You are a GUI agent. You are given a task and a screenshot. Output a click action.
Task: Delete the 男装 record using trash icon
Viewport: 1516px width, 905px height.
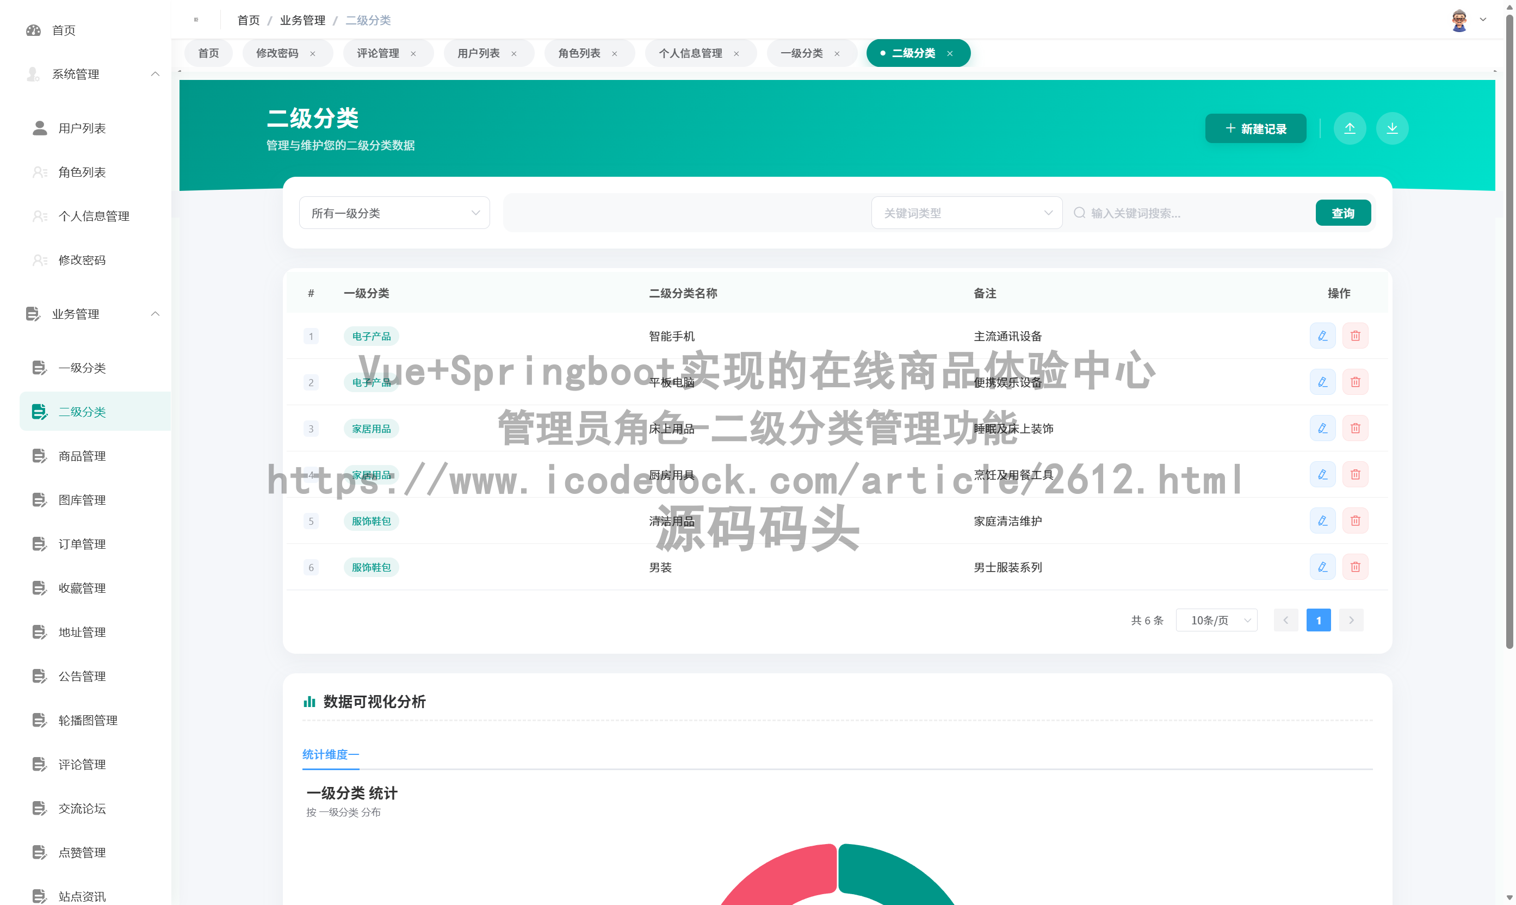(1355, 567)
